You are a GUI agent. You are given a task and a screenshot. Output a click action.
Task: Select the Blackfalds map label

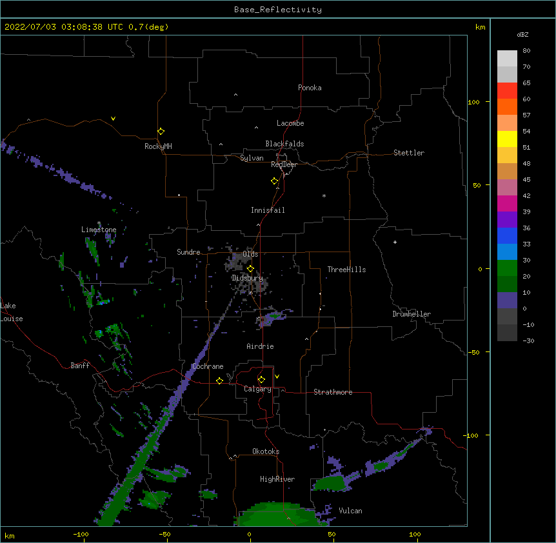284,144
